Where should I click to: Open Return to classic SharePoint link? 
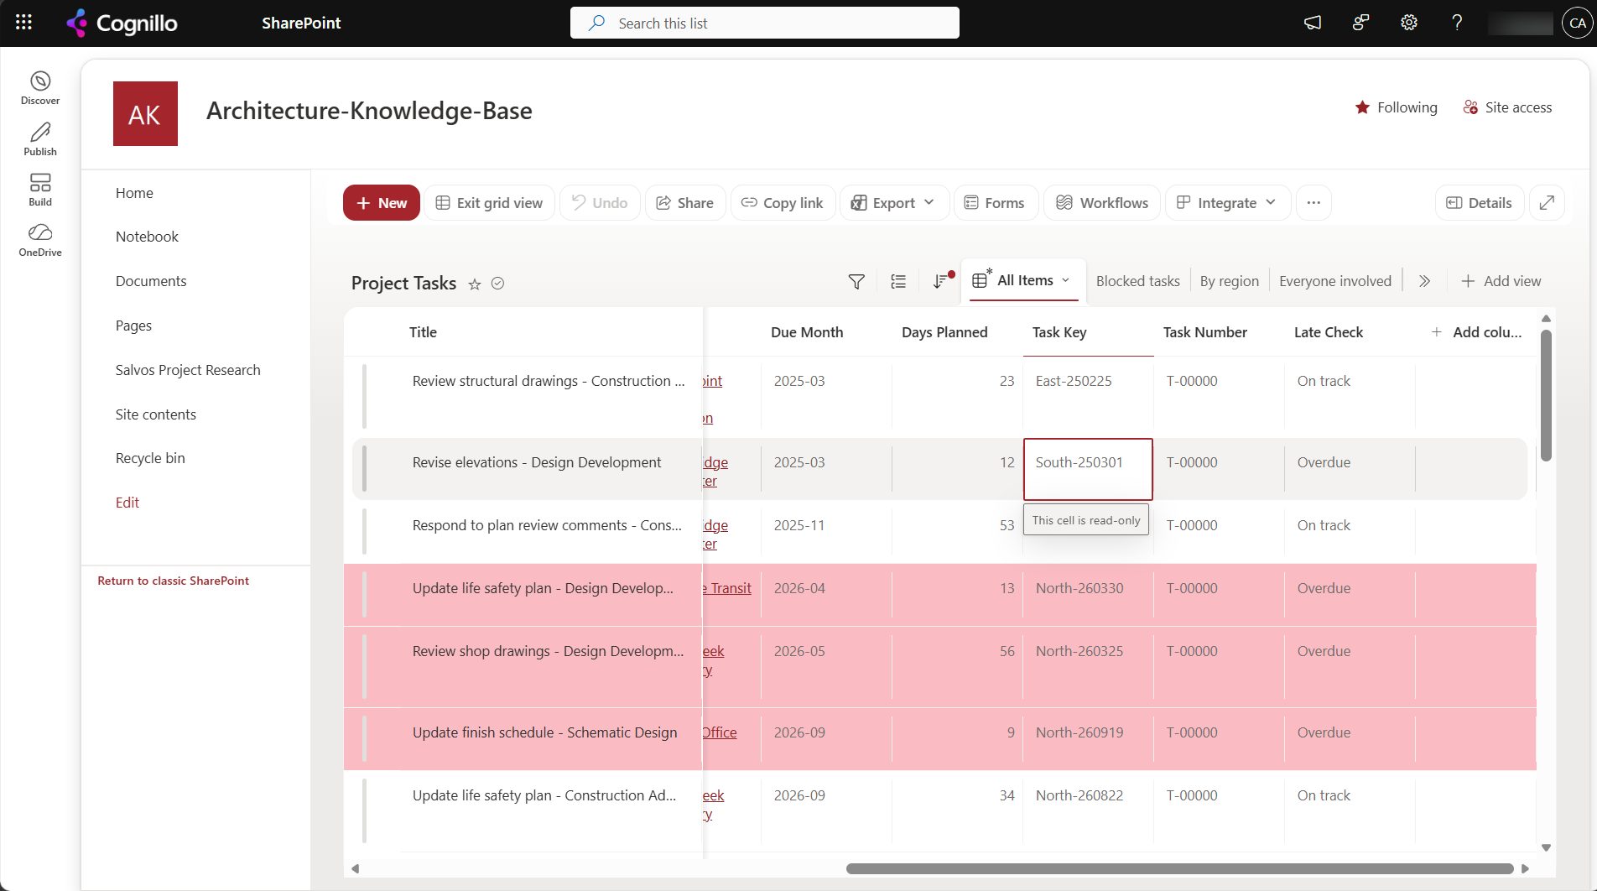[173, 581]
